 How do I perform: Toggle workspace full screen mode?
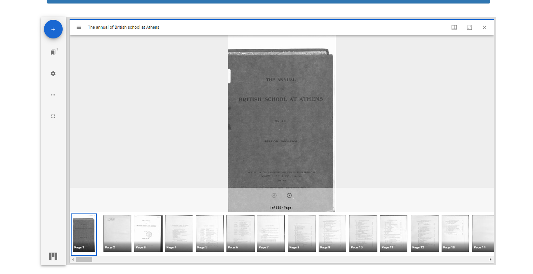coord(53,116)
